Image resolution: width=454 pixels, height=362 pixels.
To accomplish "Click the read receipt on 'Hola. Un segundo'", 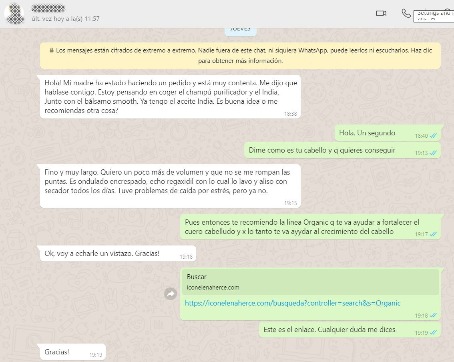I will [x=433, y=135].
